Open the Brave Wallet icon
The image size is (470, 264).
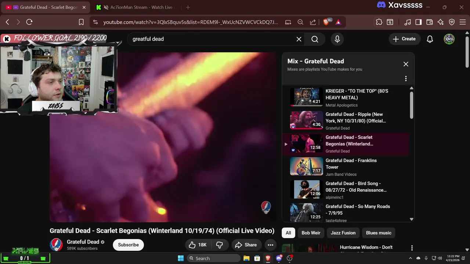pyautogui.click(x=430, y=22)
